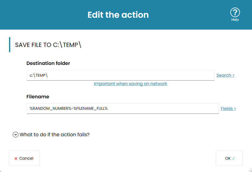Open Help via the question mark icon
252x172 pixels.
coord(235,12)
